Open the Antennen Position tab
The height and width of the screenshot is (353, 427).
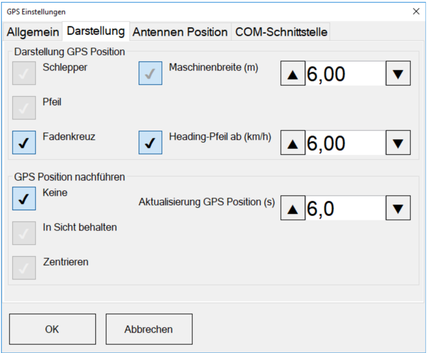click(180, 32)
